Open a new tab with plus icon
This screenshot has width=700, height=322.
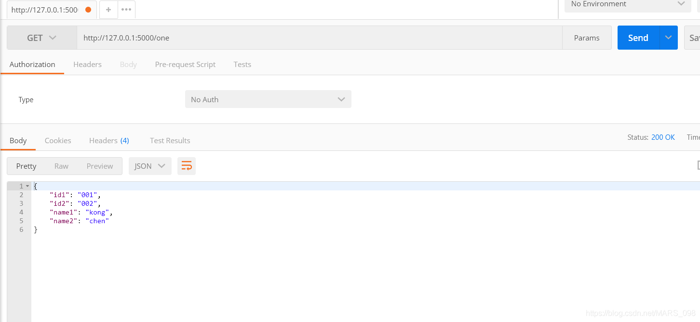[108, 10]
